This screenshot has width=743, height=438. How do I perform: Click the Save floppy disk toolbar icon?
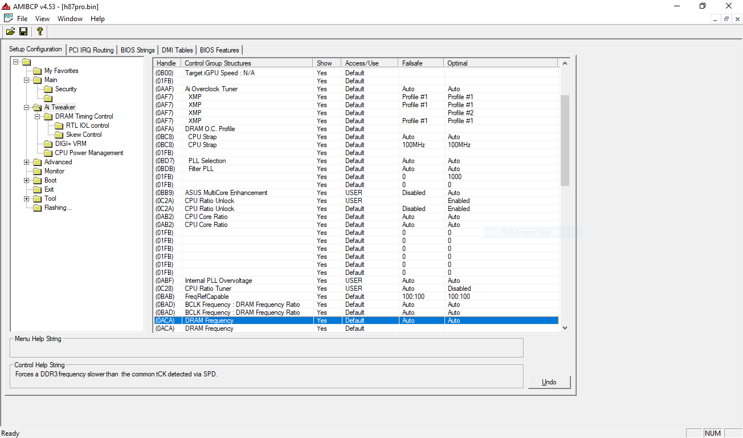coord(23,31)
